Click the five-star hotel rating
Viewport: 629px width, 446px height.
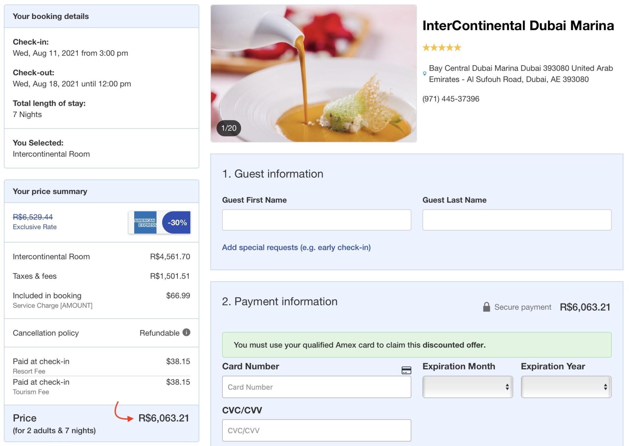point(442,48)
